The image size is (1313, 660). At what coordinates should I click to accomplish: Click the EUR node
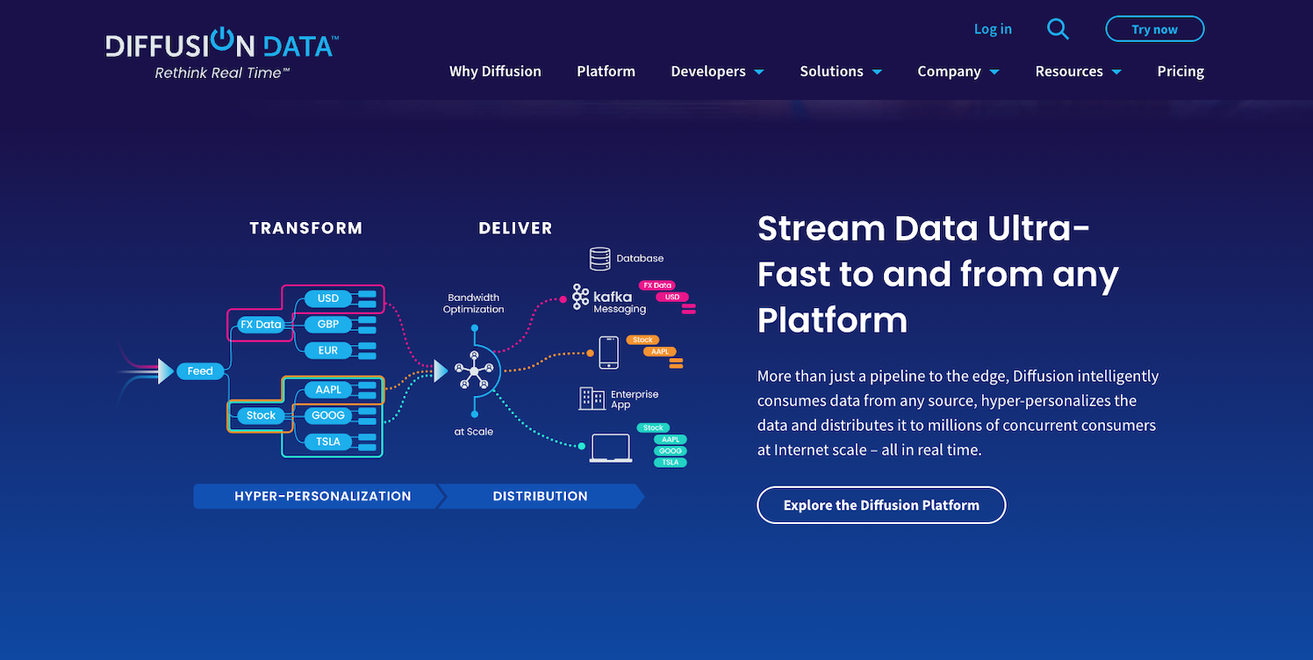click(x=328, y=350)
